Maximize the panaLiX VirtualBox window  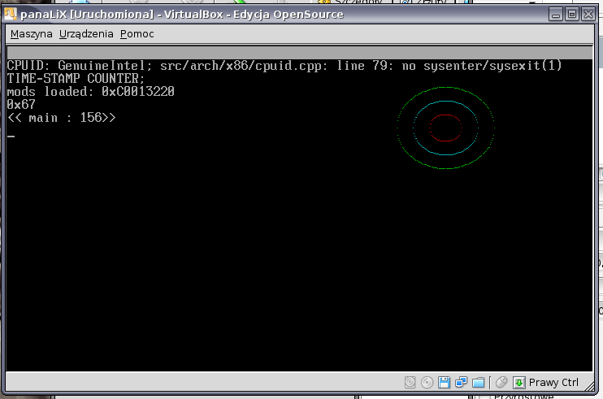tap(571, 14)
